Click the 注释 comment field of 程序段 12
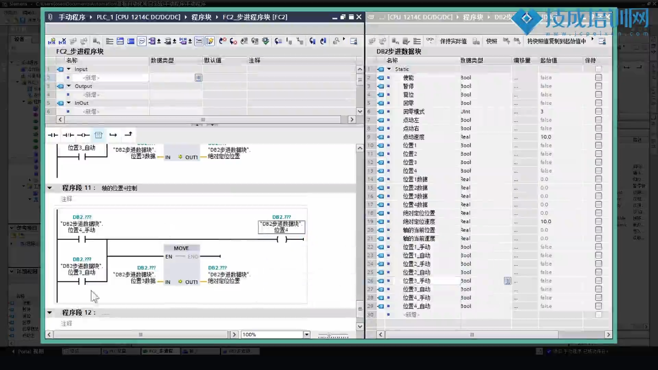Image resolution: width=658 pixels, height=370 pixels. (x=66, y=323)
